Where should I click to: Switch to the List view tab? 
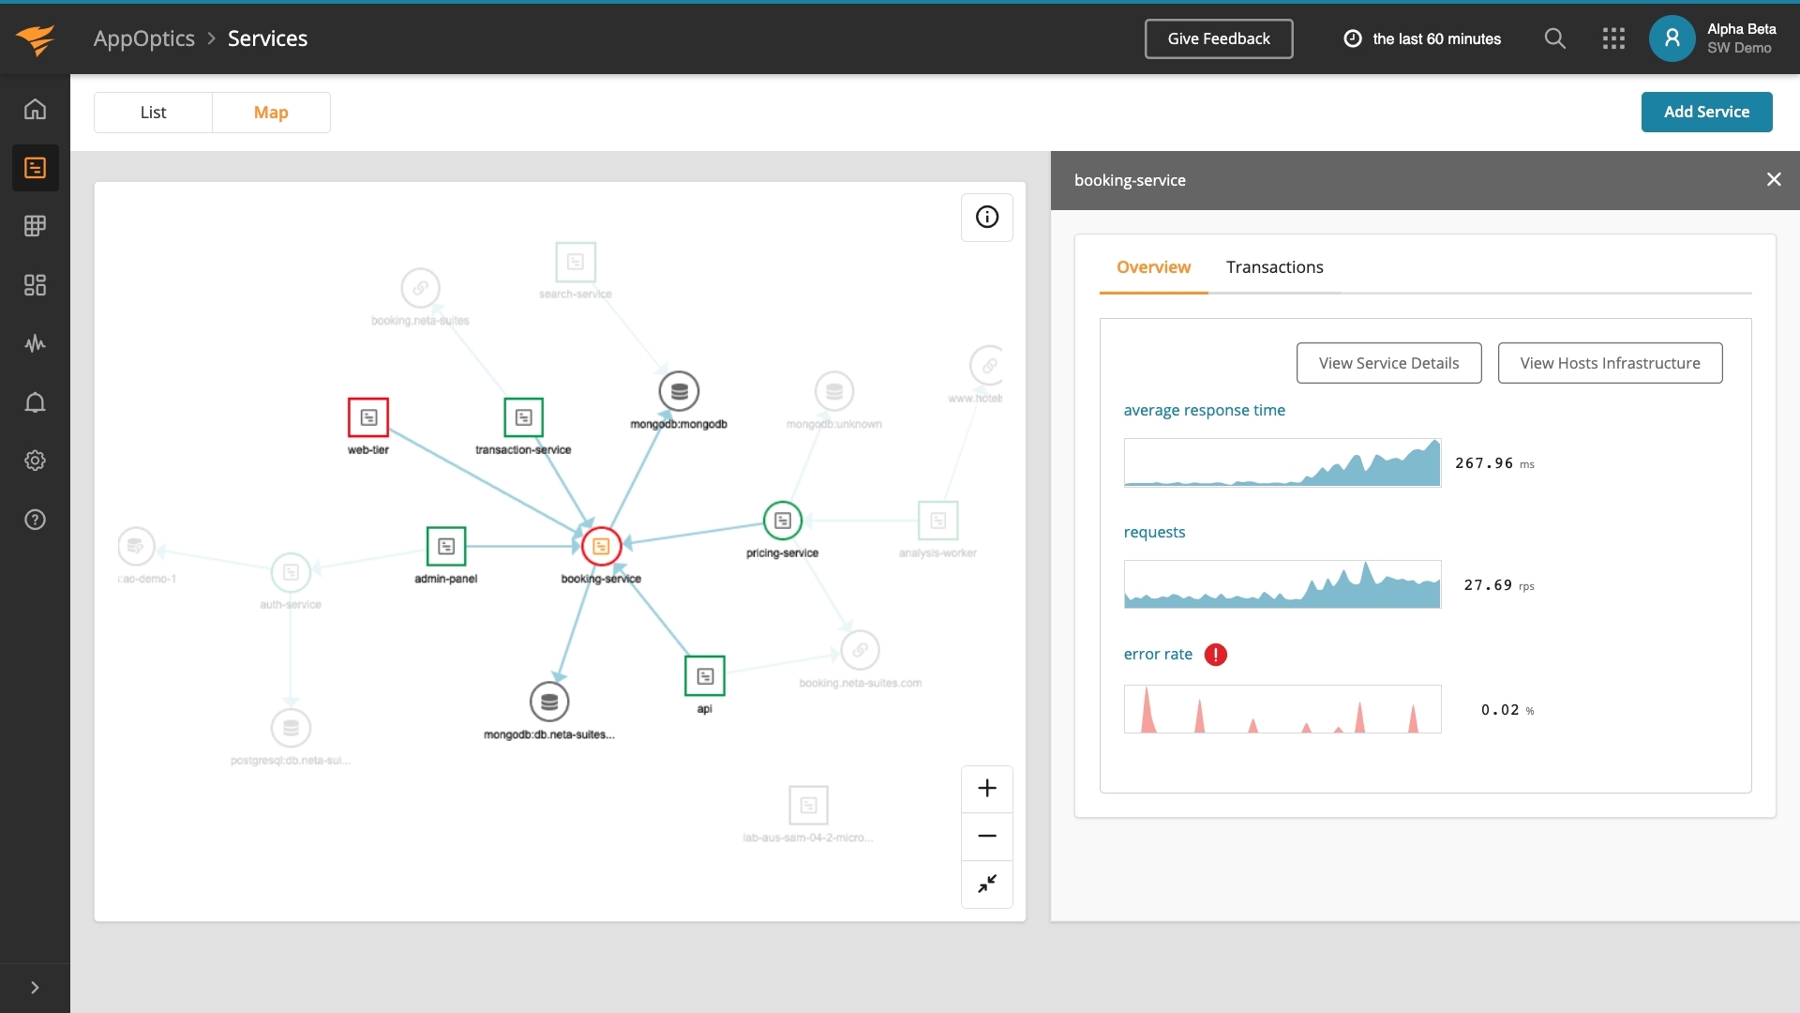(x=153, y=113)
